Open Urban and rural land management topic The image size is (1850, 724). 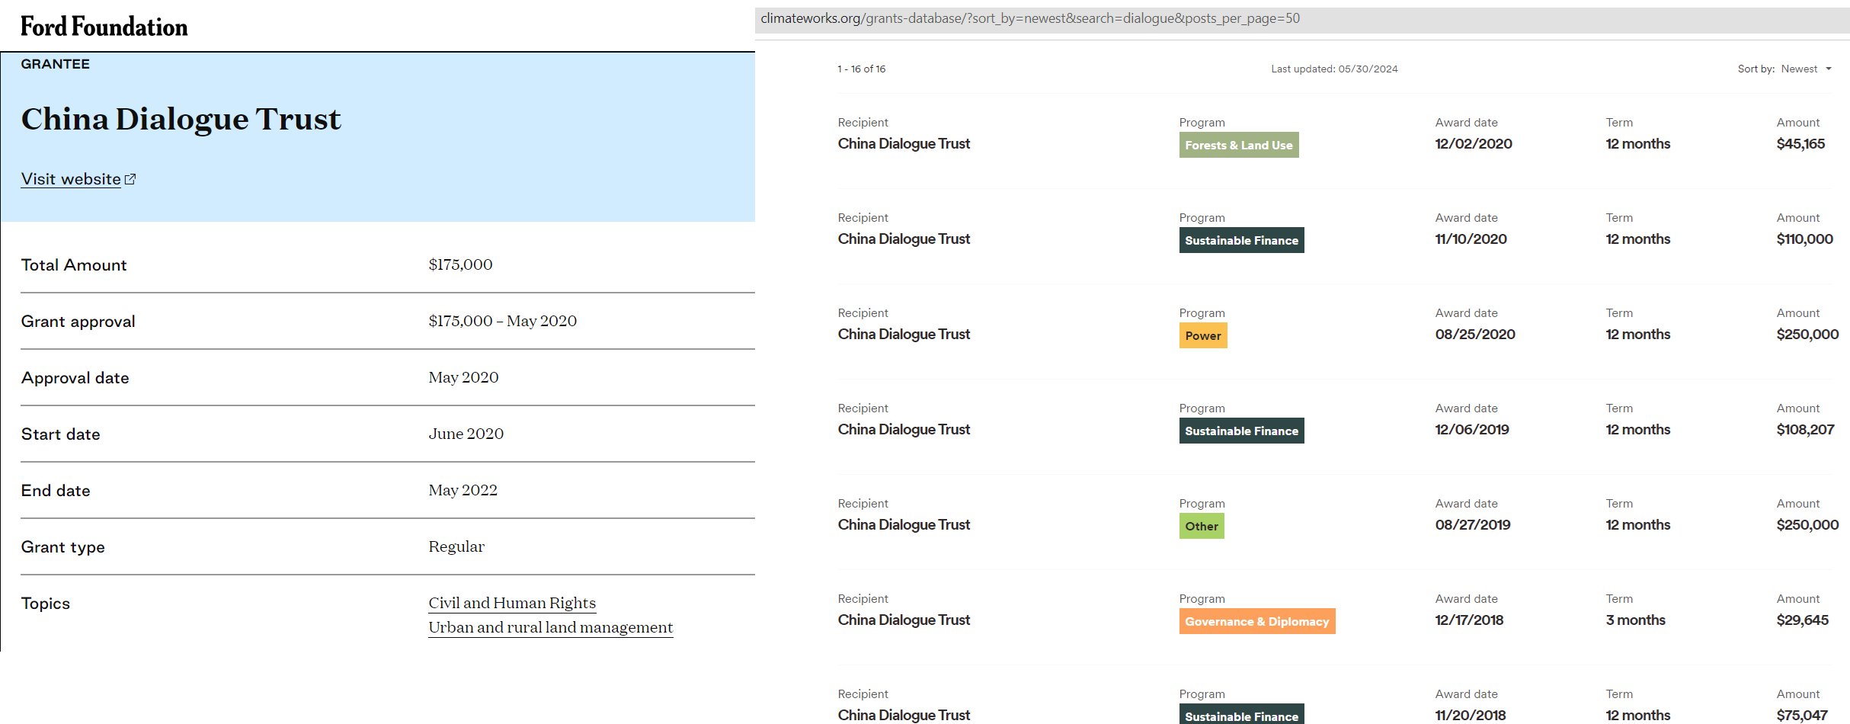550,627
